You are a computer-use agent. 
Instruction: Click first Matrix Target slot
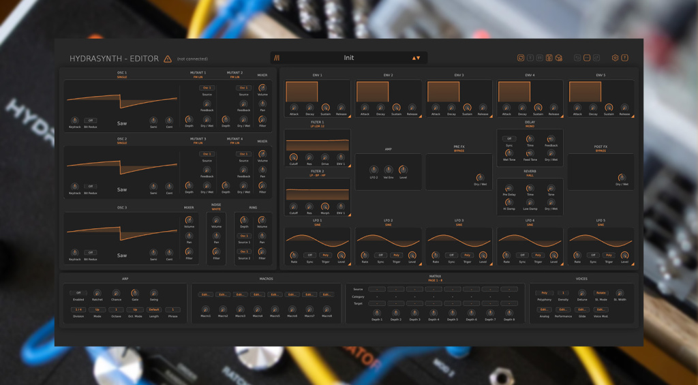click(377, 303)
